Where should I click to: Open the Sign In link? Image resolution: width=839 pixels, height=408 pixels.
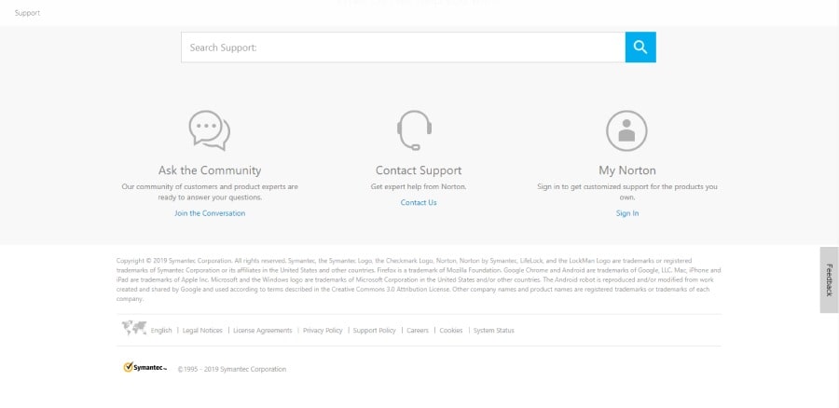click(627, 213)
